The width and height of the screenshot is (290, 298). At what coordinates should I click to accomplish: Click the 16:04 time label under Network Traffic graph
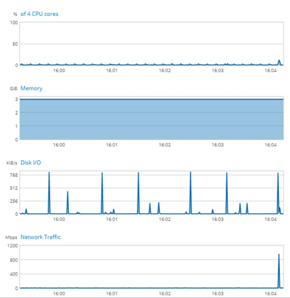[271, 293]
